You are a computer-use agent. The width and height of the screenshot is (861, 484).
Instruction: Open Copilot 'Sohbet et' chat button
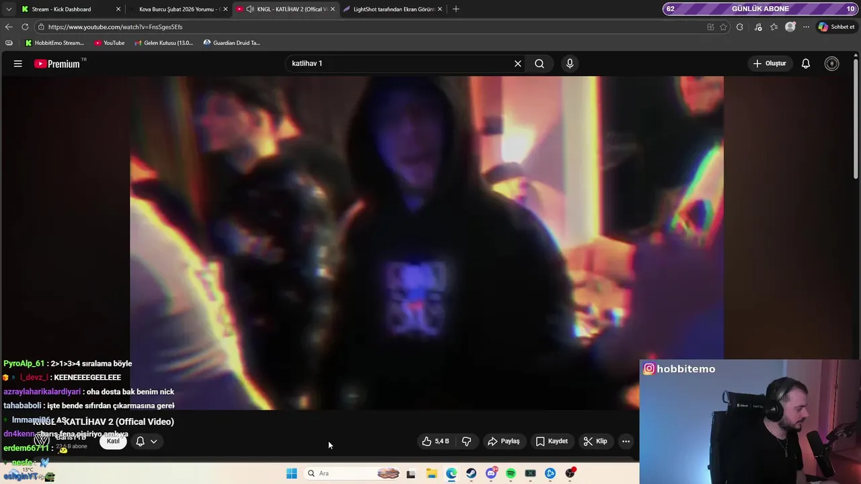click(x=837, y=27)
